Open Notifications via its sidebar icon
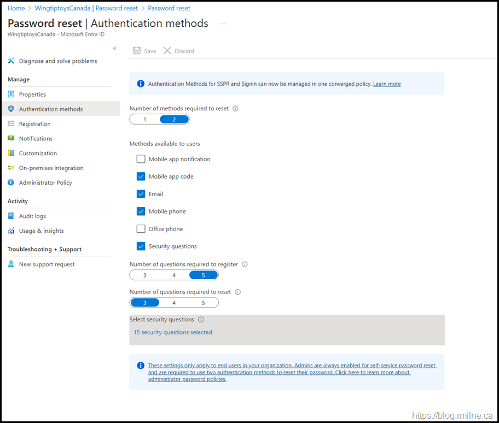The width and height of the screenshot is (499, 423). pyautogui.click(x=10, y=138)
